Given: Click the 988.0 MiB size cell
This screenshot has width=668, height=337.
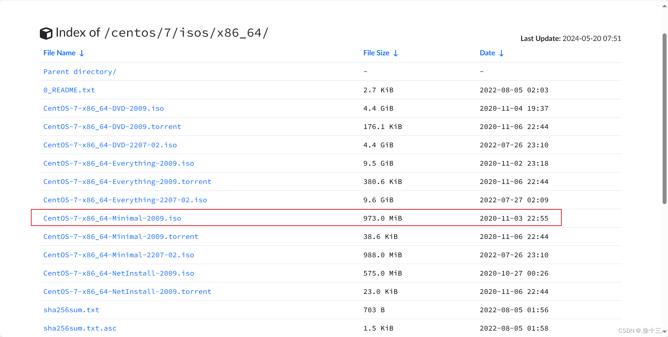Looking at the screenshot, I should (383, 255).
